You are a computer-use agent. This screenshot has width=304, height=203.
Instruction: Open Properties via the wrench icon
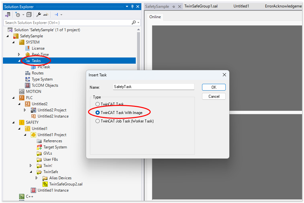tap(38, 15)
